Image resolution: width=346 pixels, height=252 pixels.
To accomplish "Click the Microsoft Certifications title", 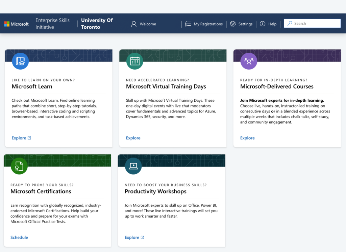I will coord(41,191).
